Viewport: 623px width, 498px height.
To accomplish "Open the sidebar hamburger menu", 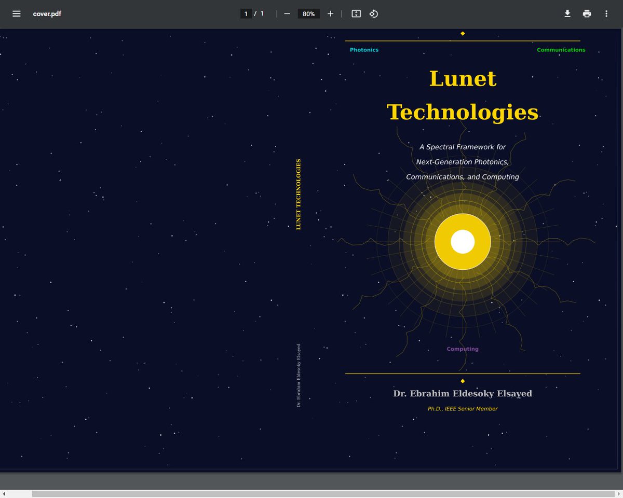I will 17,13.
